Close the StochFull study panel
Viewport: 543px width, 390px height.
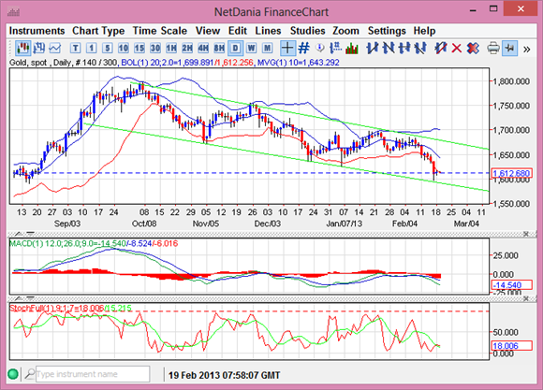pos(526,298)
